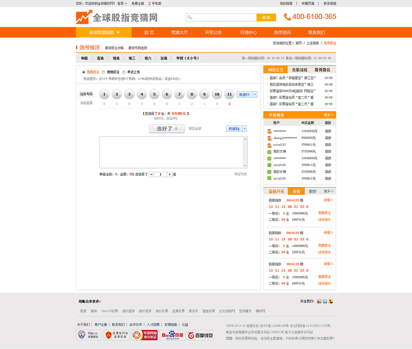Go to 行情中心 in navigation bar
The width and height of the screenshot is (412, 349).
248,32
